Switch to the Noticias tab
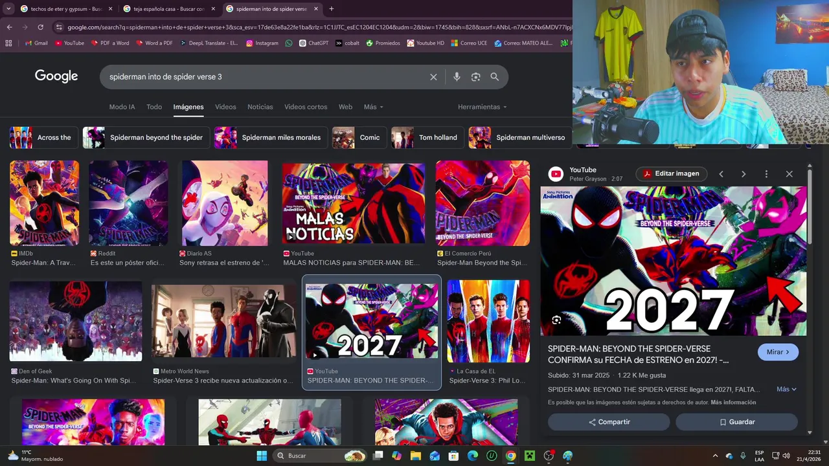829x466 pixels. [x=260, y=107]
